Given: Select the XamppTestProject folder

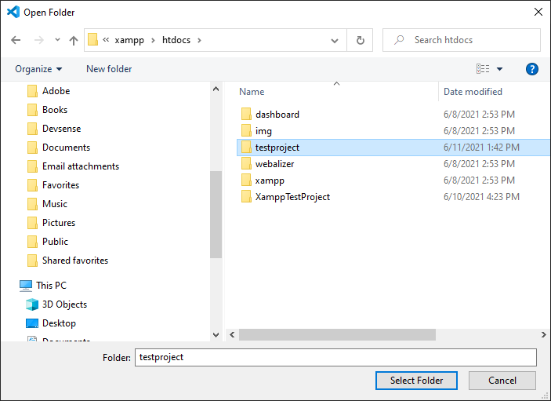Looking at the screenshot, I should 292,197.
